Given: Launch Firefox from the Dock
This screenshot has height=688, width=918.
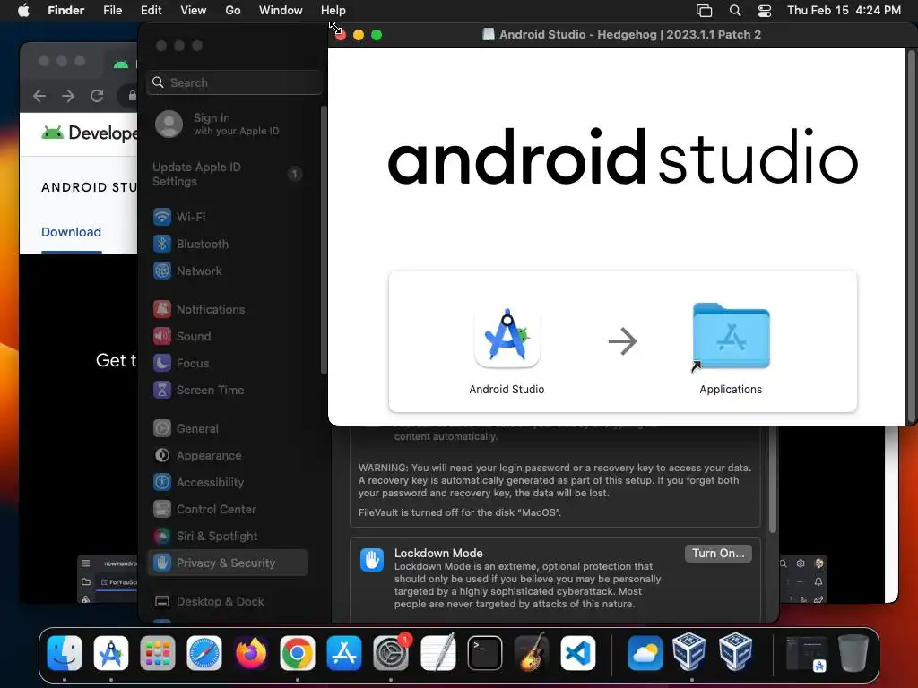Looking at the screenshot, I should tap(251, 653).
